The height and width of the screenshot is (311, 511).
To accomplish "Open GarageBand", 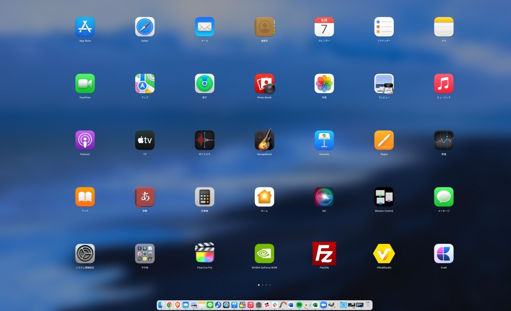I will coord(264,140).
